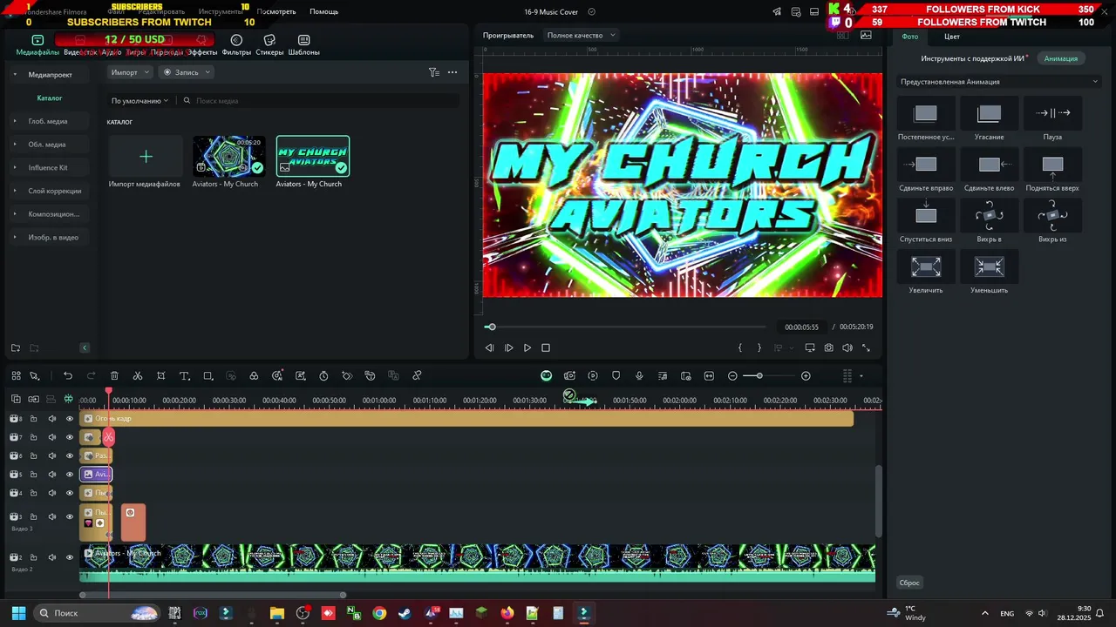1116x627 pixels.
Task: Click the green AI assistant robot icon
Action: [x=546, y=375]
